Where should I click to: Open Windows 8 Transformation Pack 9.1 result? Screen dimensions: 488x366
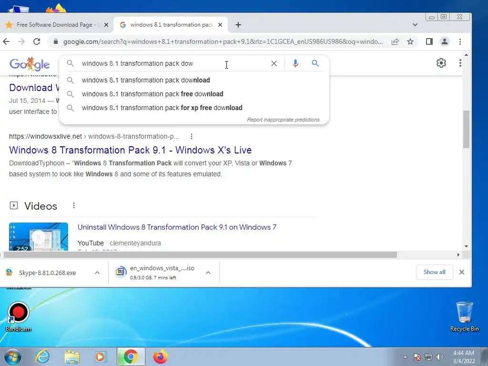131,150
